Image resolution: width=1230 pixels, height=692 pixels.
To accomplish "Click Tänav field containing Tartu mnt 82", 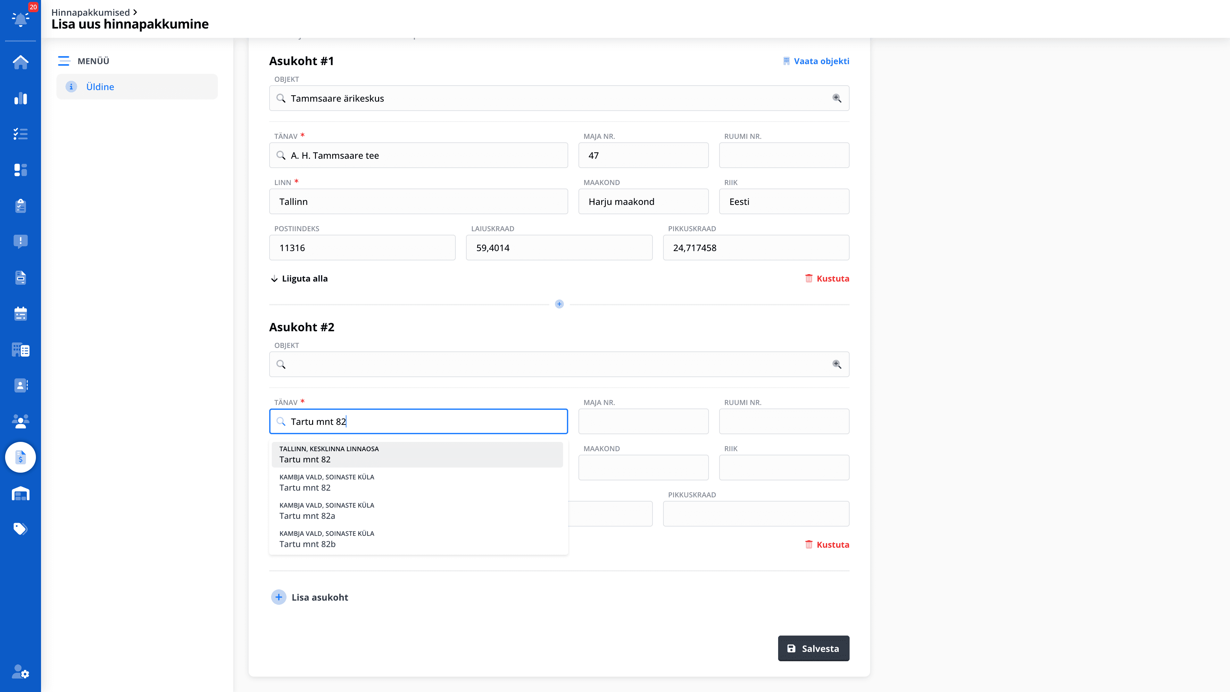I will [419, 421].
